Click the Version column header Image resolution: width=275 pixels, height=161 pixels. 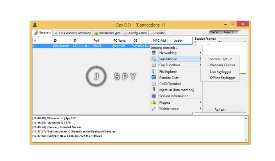(x=182, y=41)
